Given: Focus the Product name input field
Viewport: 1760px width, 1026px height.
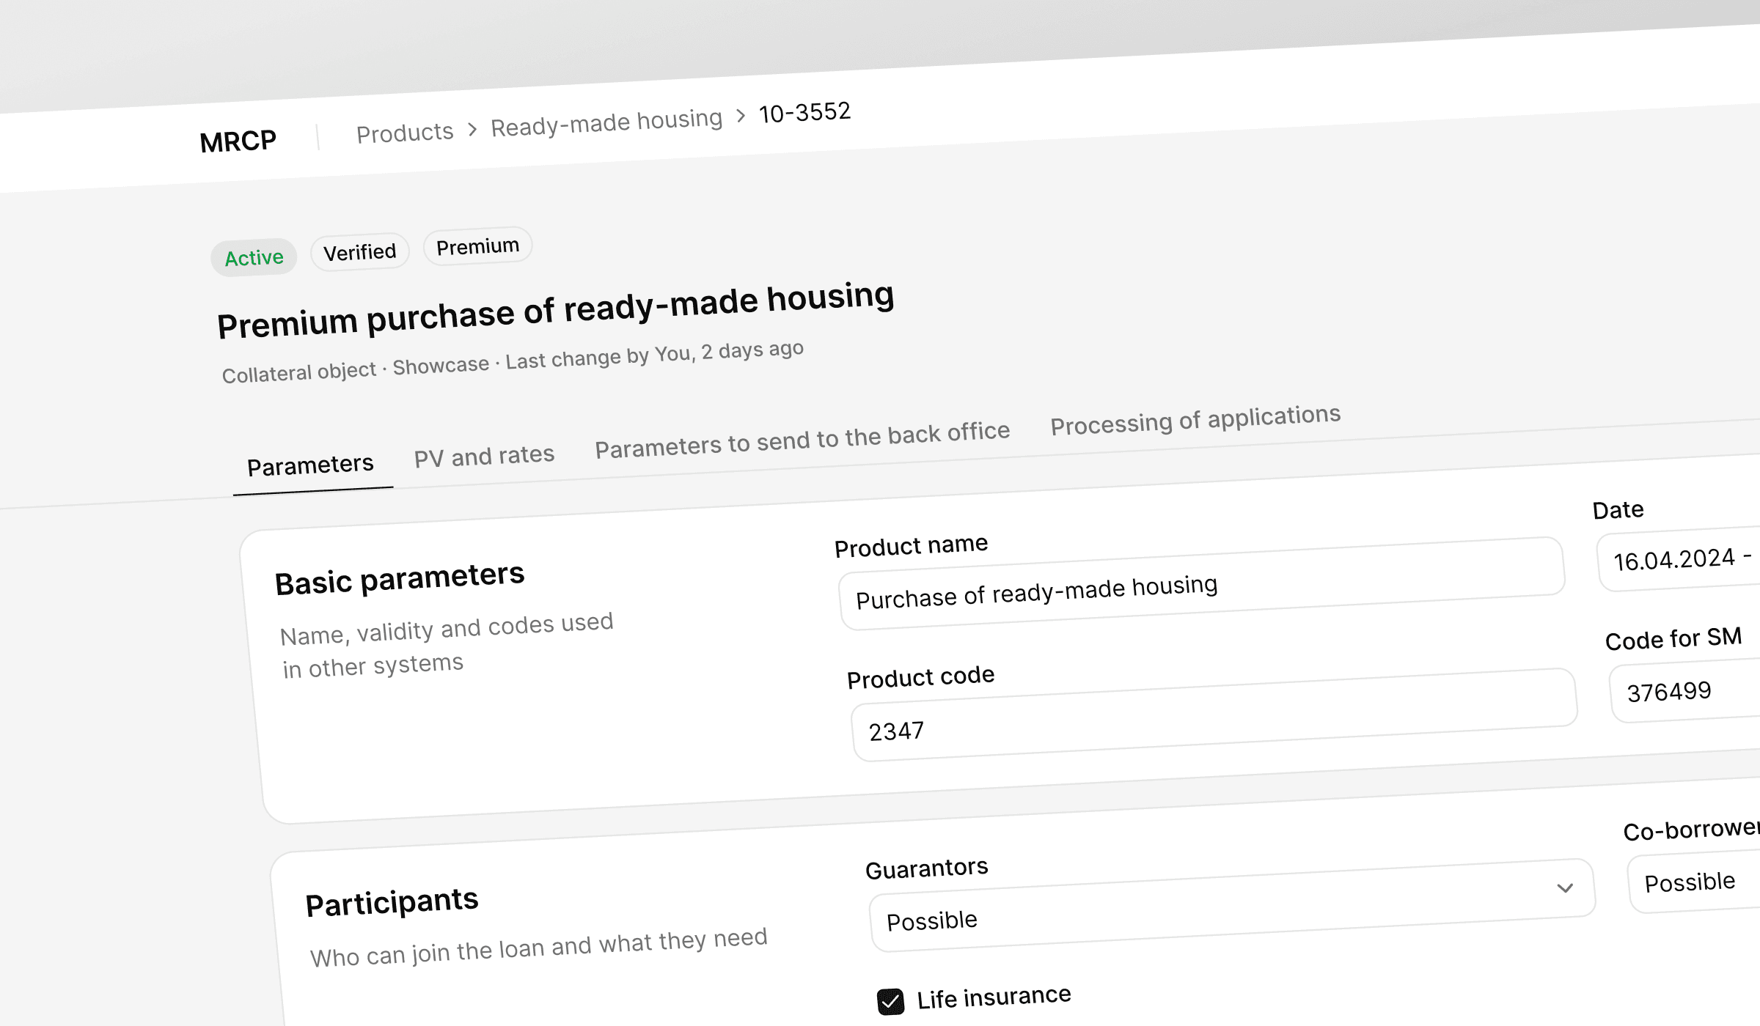Looking at the screenshot, I should click(x=1202, y=583).
